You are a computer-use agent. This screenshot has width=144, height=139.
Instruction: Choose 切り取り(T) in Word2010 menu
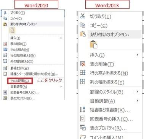point(18,13)
